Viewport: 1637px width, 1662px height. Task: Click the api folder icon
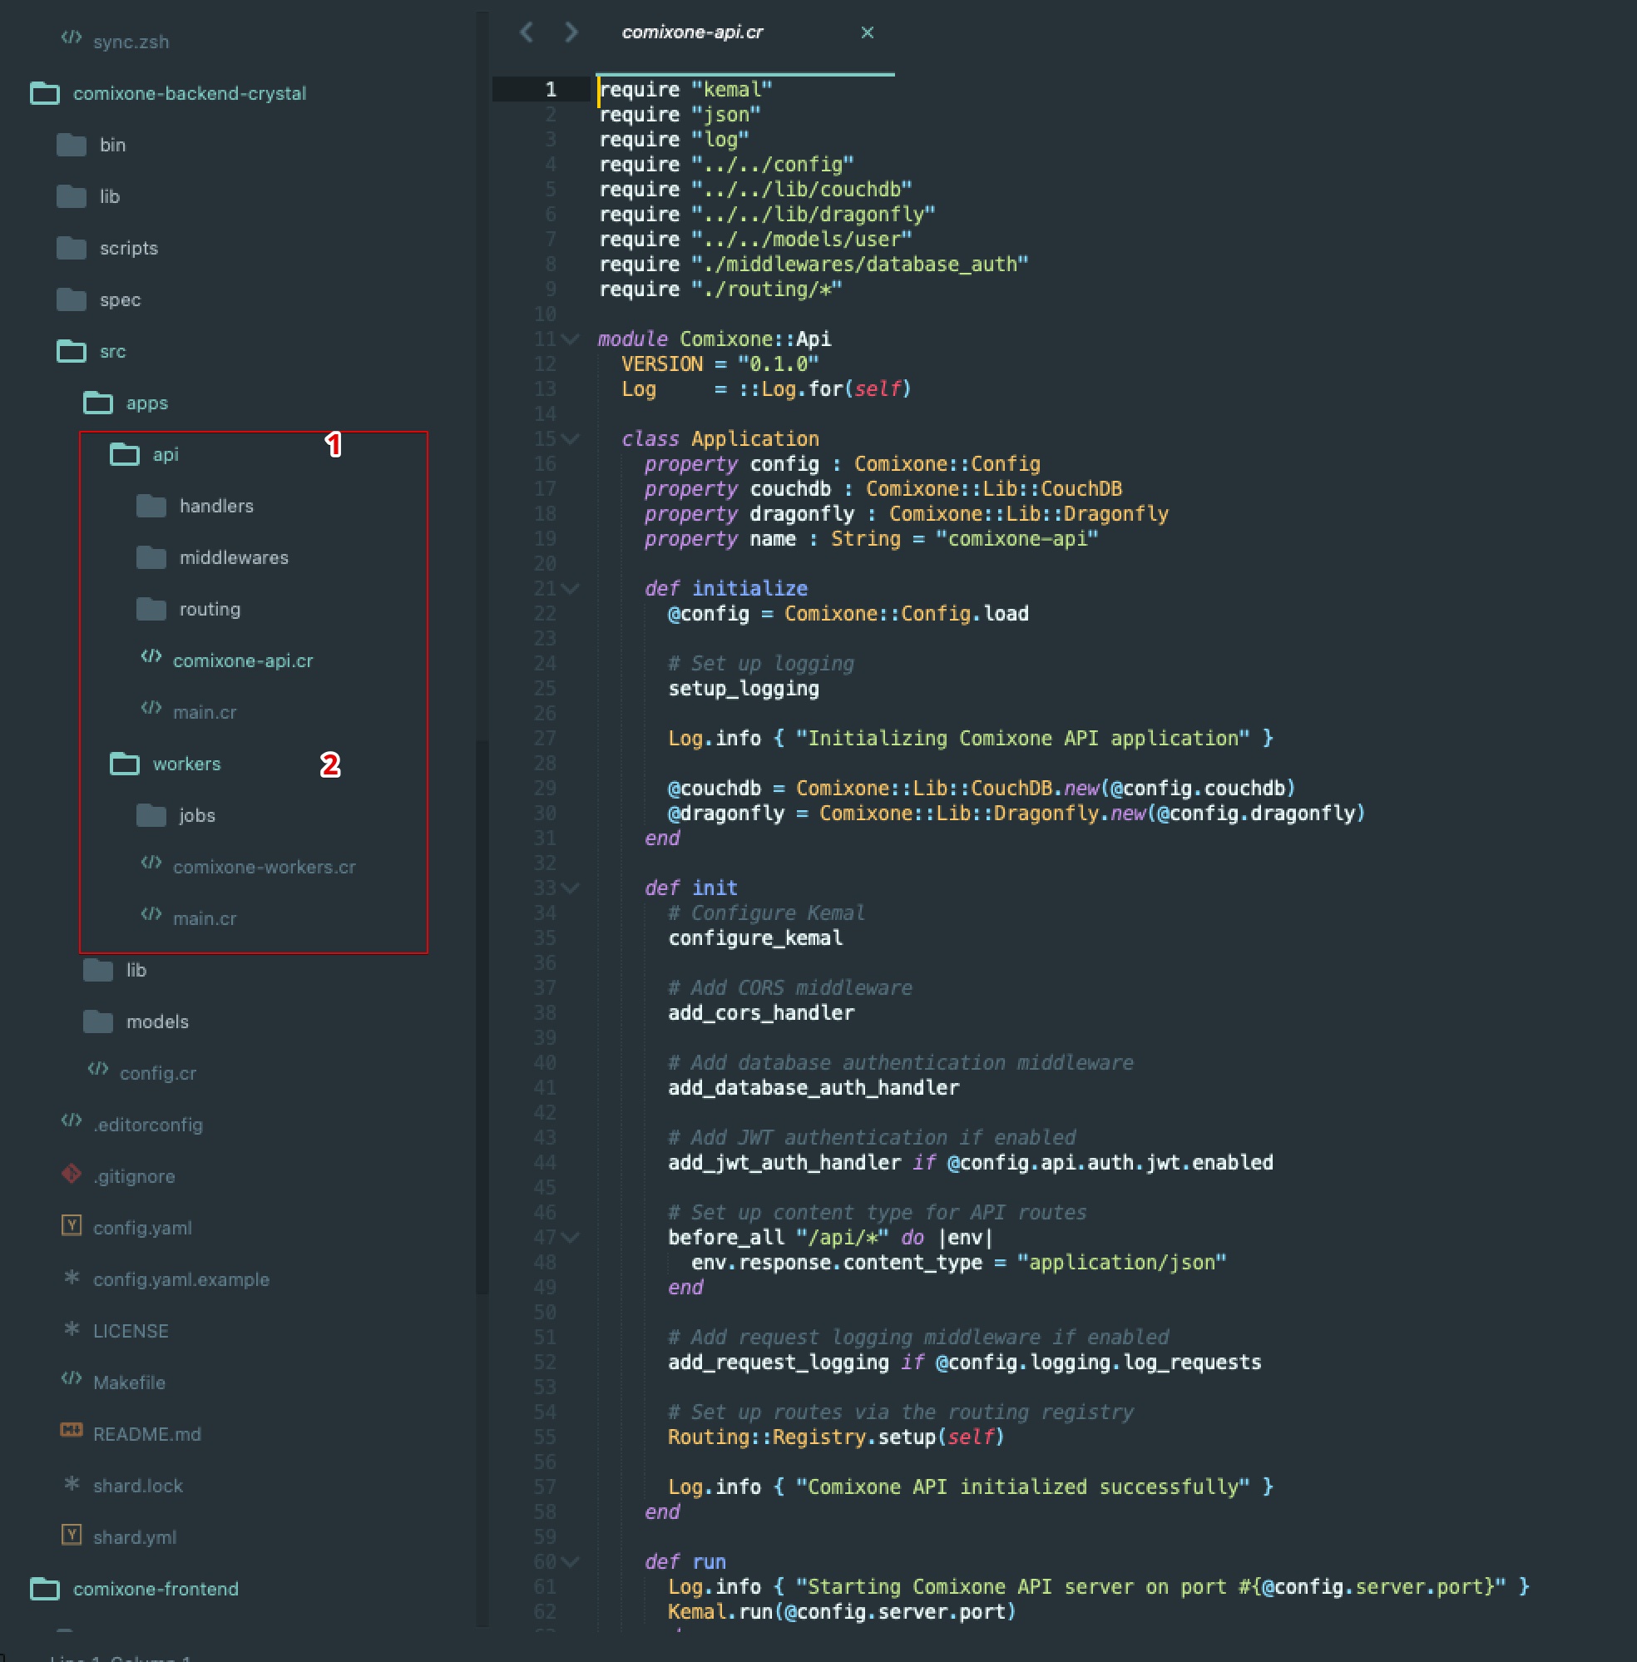[125, 454]
